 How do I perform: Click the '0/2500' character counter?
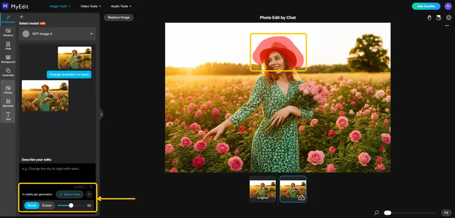(79, 187)
